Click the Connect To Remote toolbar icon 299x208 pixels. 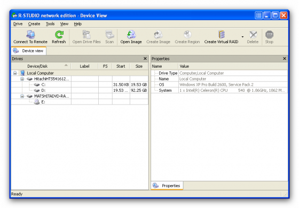tap(30, 35)
